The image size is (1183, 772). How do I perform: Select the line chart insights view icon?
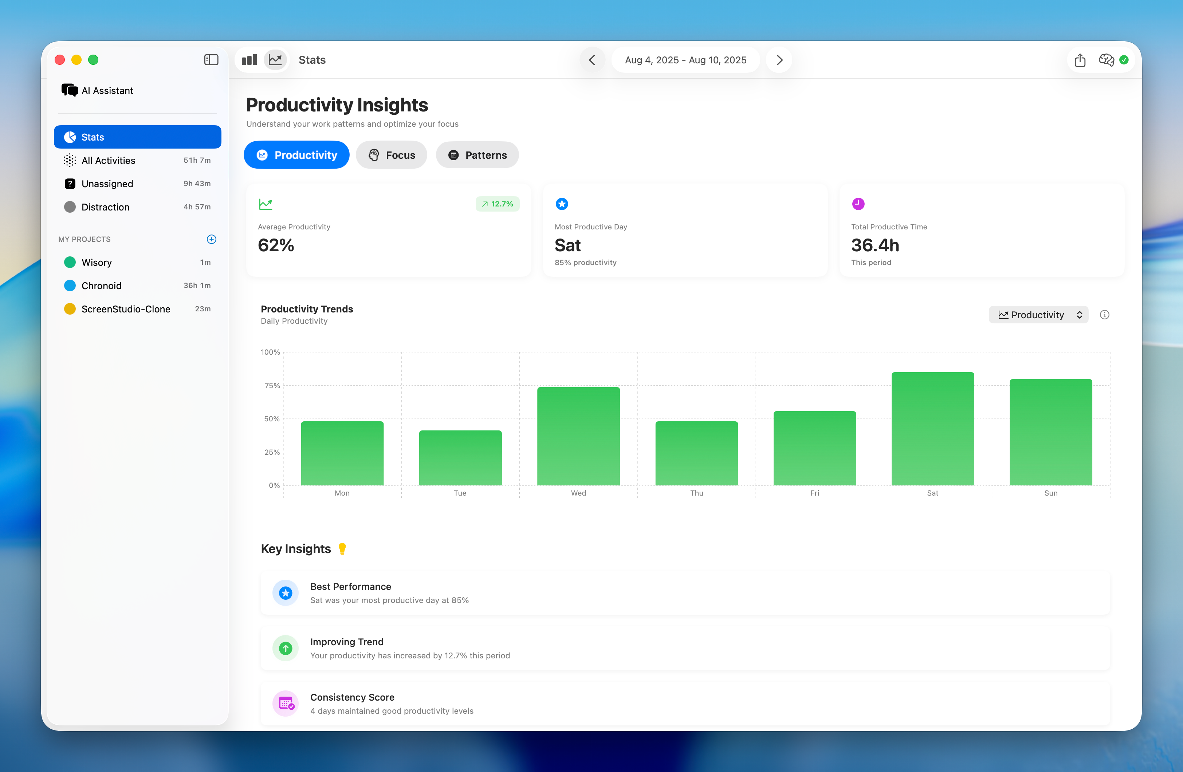[x=275, y=60]
